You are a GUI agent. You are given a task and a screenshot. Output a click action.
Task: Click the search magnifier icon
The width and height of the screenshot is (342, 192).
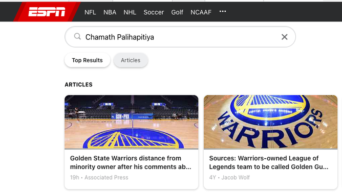pyautogui.click(x=77, y=36)
